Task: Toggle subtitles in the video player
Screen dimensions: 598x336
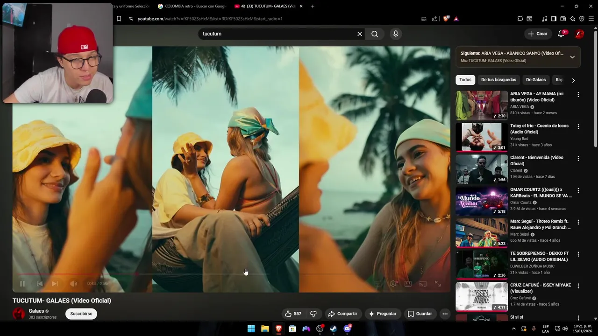Action: coord(378,284)
